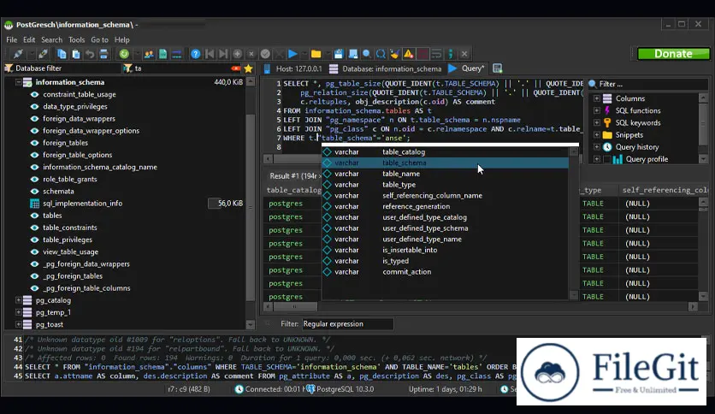Expand the pg_toast schema node
This screenshot has width=715, height=414.
(x=18, y=324)
